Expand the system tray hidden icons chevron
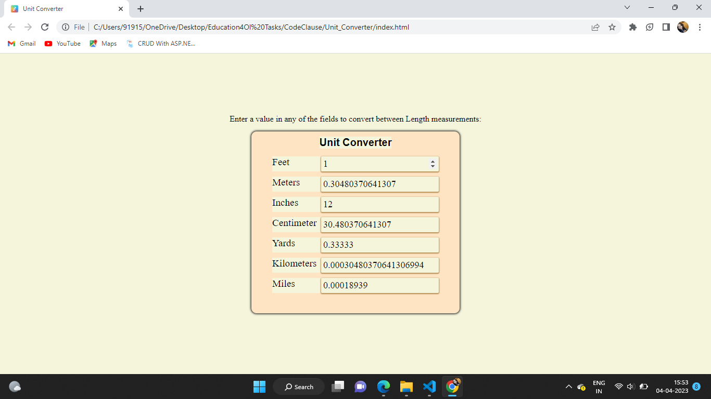711x399 pixels. click(569, 387)
